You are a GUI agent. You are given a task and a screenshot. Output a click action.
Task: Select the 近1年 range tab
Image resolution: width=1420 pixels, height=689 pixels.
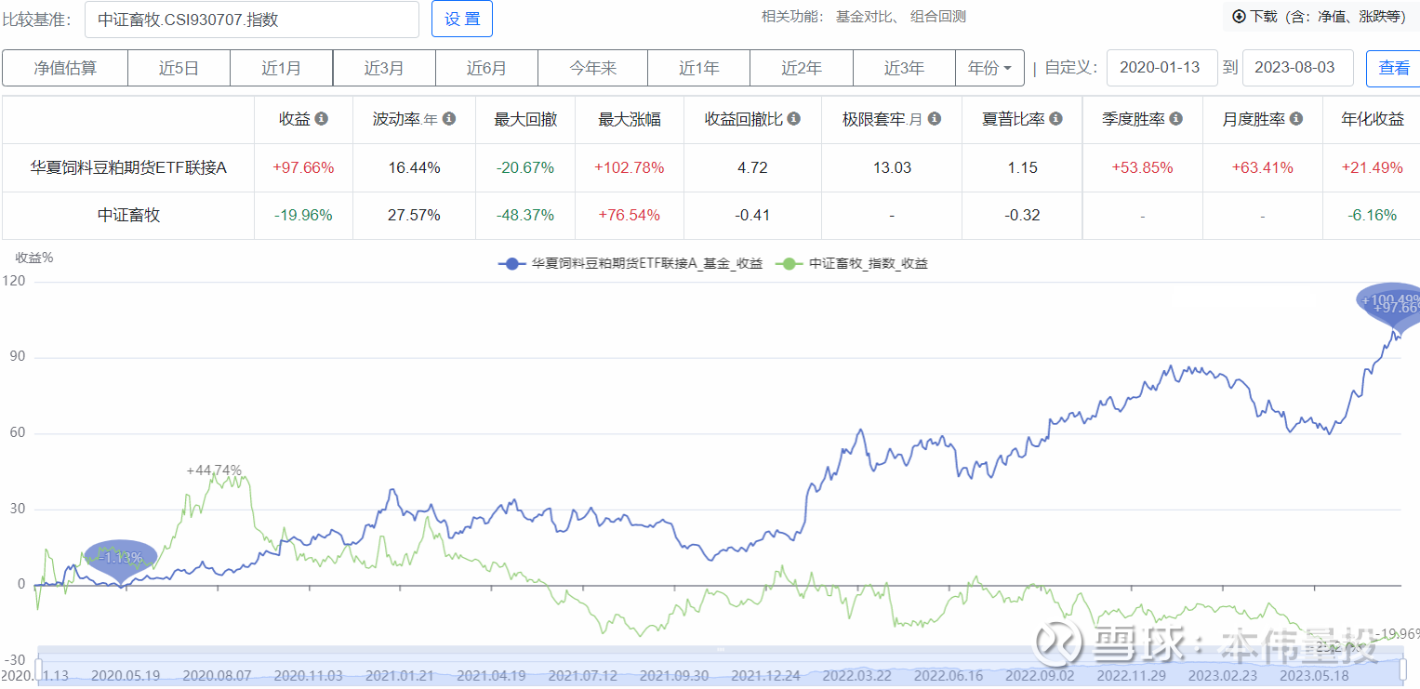pyautogui.click(x=698, y=68)
